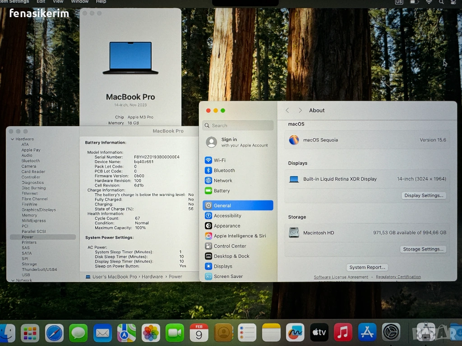Select Graphics/Displays in hardware list
This screenshot has width=462, height=346.
pos(39,210)
